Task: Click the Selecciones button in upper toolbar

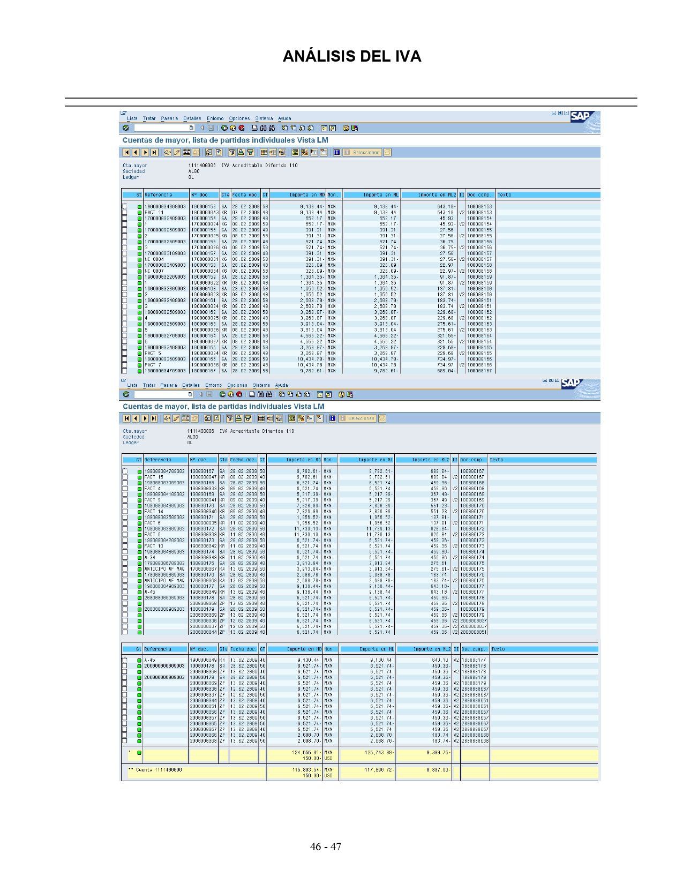Action: click(362, 152)
